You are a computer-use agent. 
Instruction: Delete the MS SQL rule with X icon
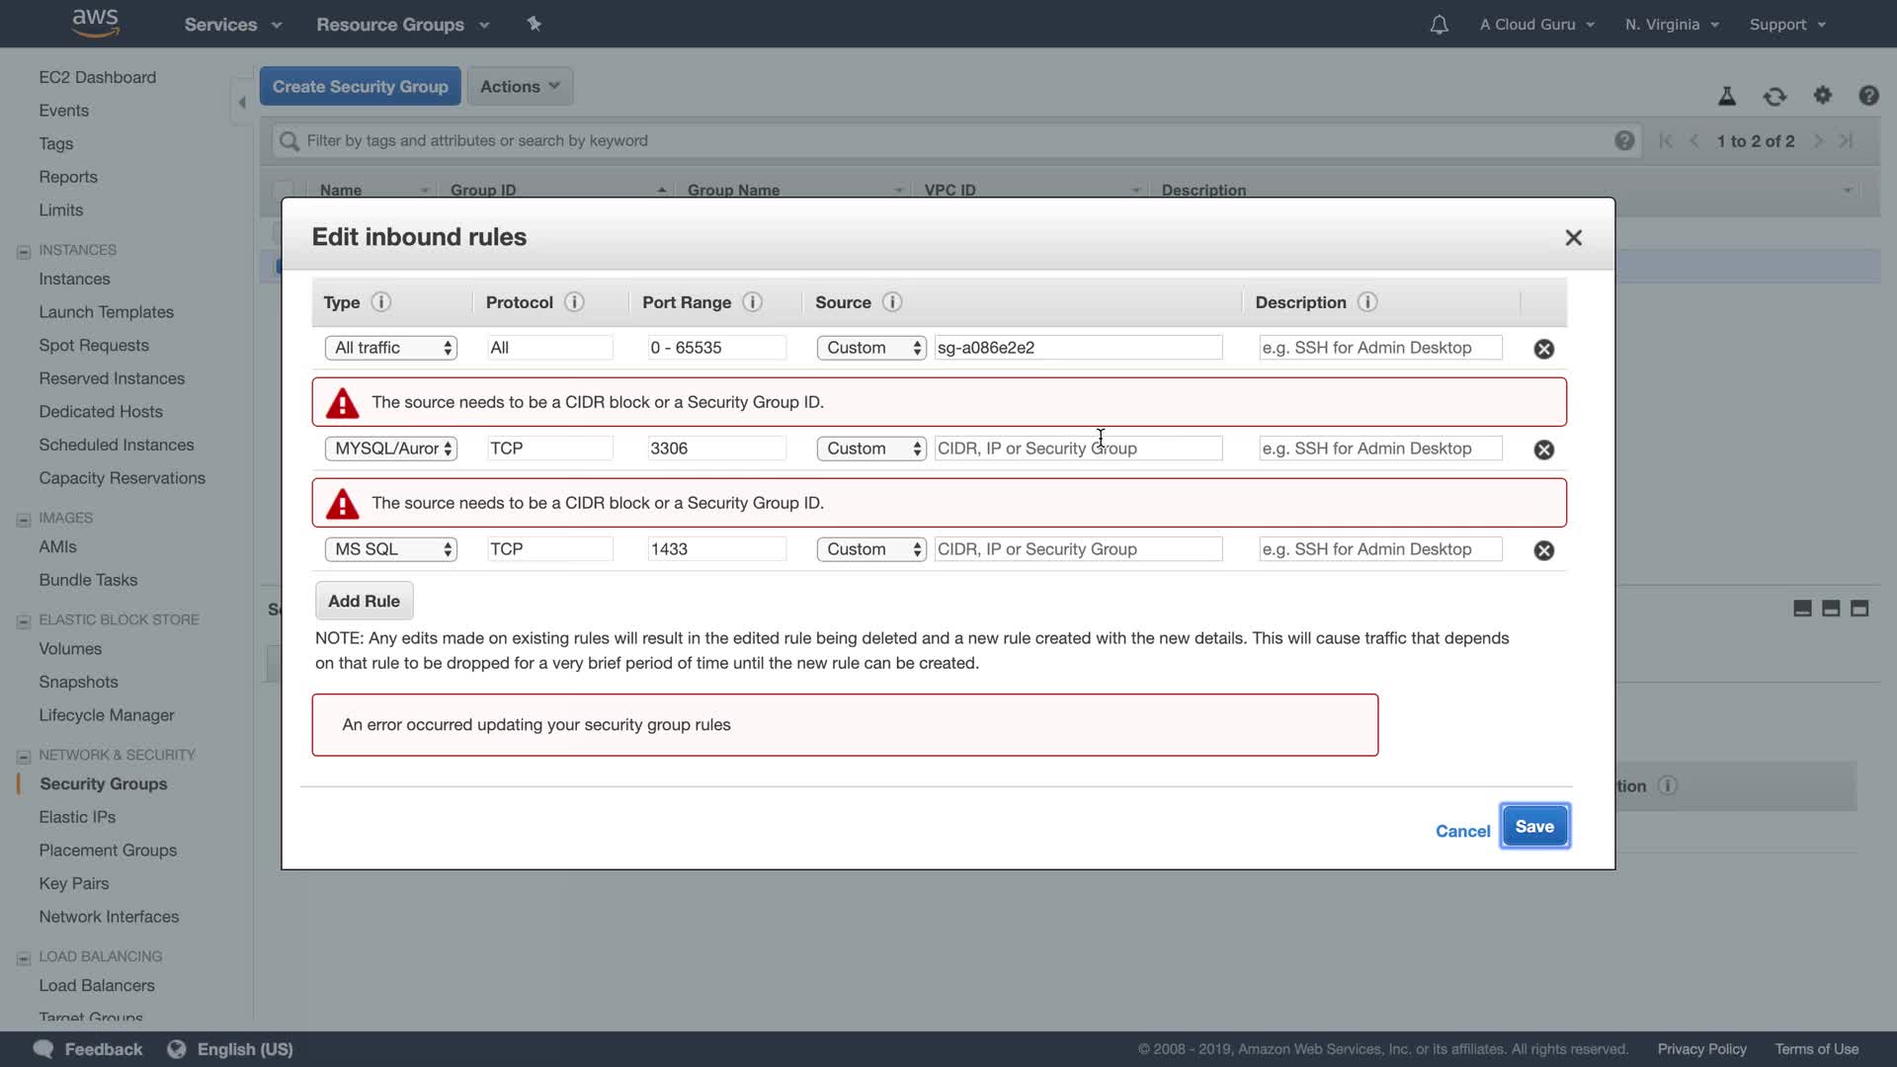point(1543,550)
